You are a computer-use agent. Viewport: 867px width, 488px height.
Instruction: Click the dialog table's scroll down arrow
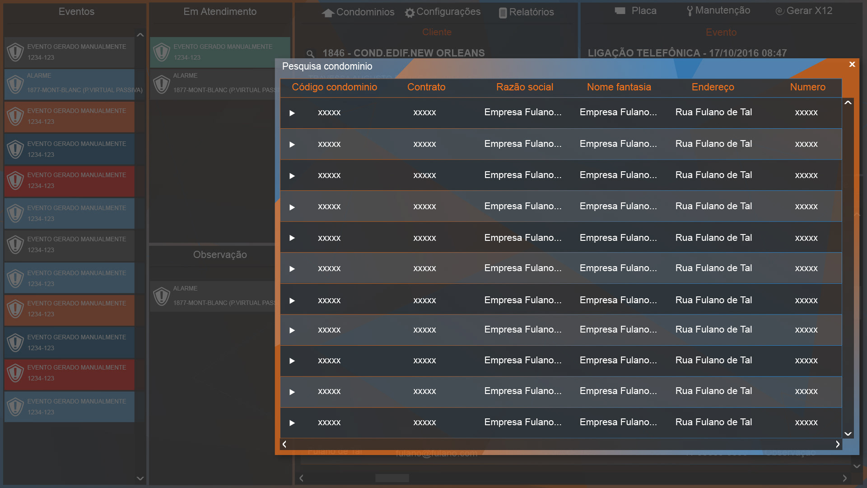pos(848,434)
